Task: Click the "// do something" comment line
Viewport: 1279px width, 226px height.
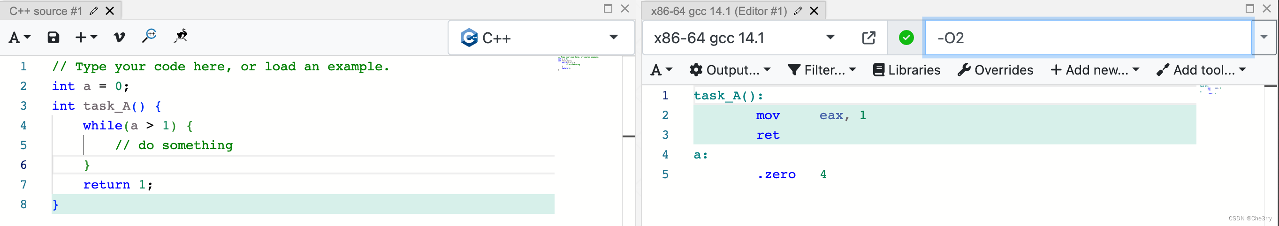Action: click(x=174, y=145)
